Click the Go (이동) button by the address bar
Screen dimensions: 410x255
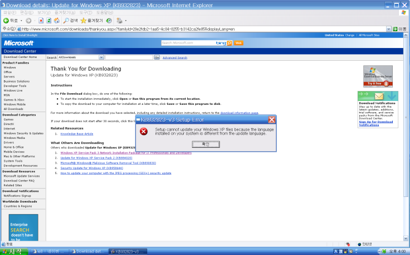pyautogui.click(x=399, y=29)
